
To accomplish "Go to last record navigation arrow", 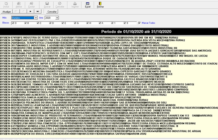I will [38, 12].
